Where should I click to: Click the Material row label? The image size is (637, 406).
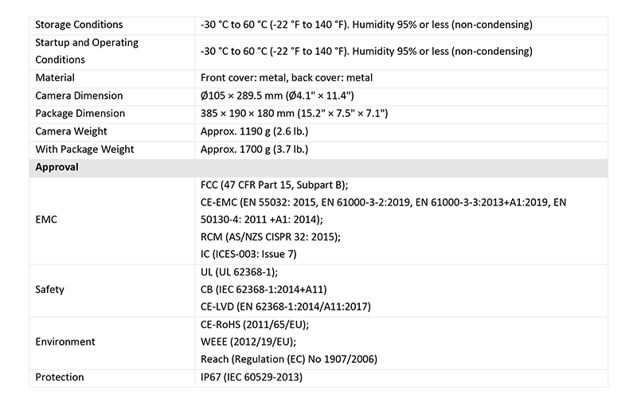[56, 78]
